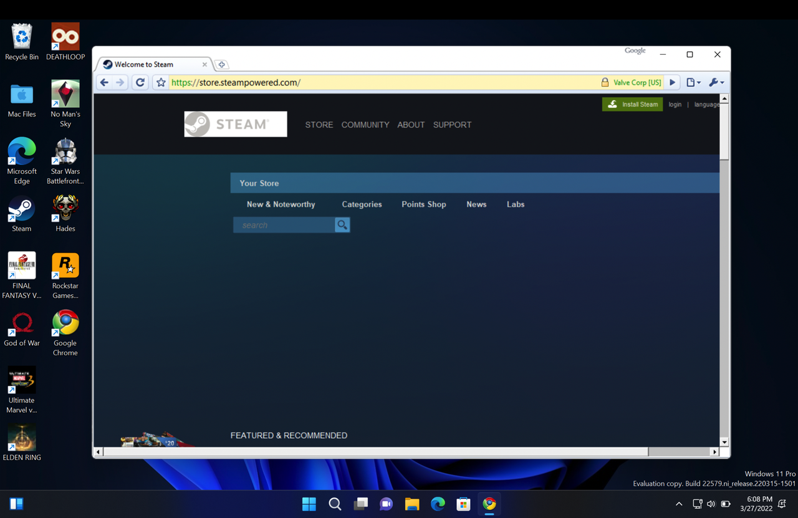Screen dimensions: 798x518
Task: Open the STORE menu
Action: coord(319,125)
